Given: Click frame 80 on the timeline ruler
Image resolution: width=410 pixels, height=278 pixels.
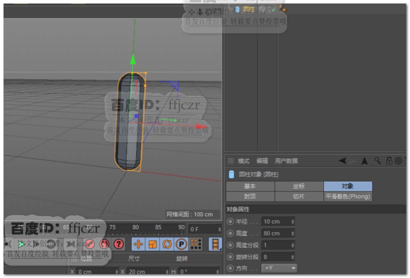Looking at the screenshot, I should click(136, 228).
